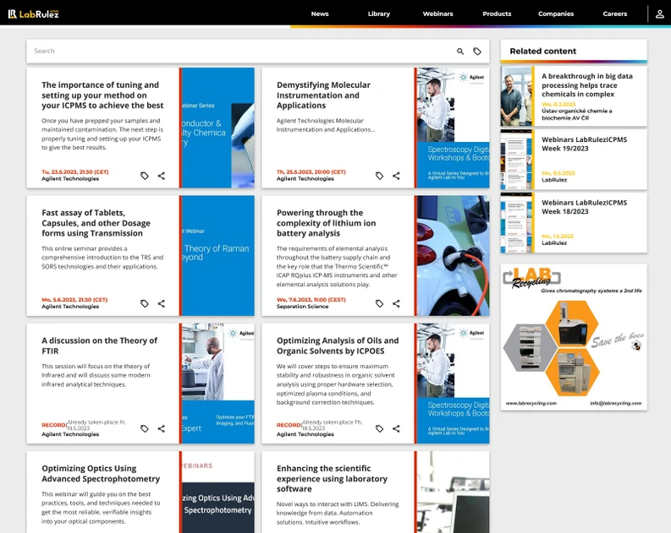Click the Theory of Raman thumbnail image
The height and width of the screenshot is (533, 671).
pos(217,255)
